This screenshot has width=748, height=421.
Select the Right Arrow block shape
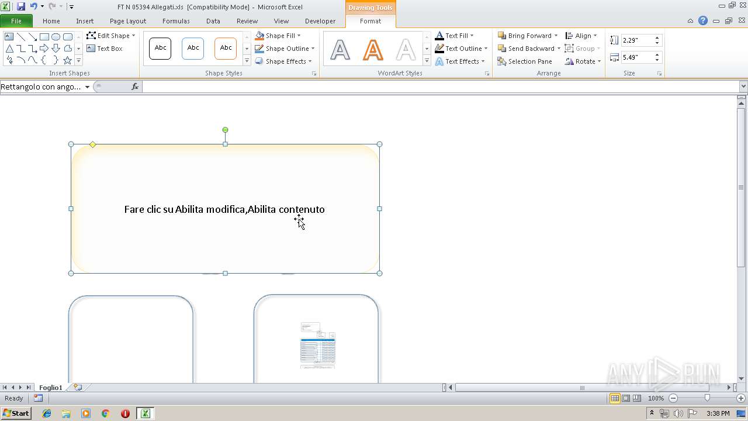[x=44, y=49]
